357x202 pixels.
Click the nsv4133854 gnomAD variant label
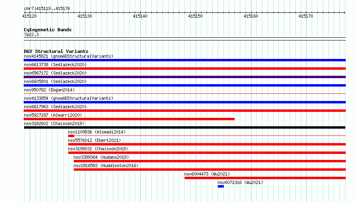[69, 98]
